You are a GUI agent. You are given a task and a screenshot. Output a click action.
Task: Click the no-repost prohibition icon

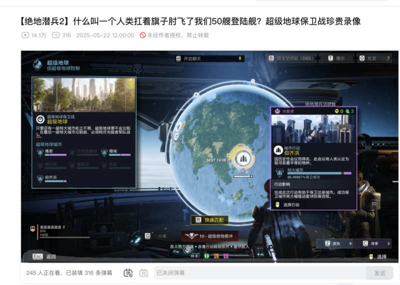click(142, 35)
